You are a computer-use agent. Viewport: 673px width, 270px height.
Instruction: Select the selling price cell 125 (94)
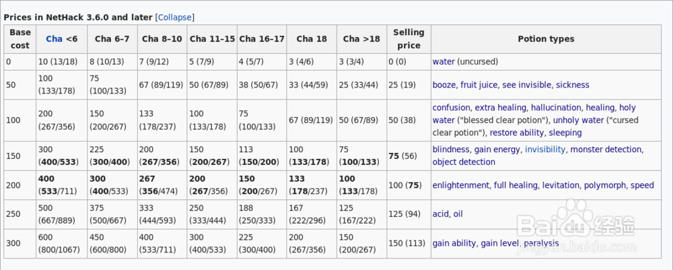coord(409,214)
